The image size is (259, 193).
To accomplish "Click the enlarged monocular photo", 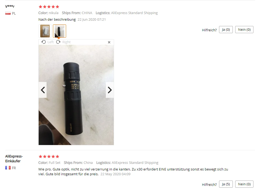I will [76, 95].
